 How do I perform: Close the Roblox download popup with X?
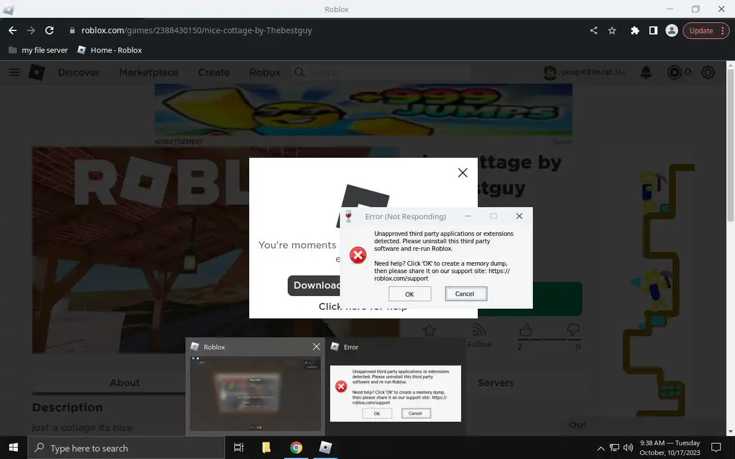click(x=463, y=173)
